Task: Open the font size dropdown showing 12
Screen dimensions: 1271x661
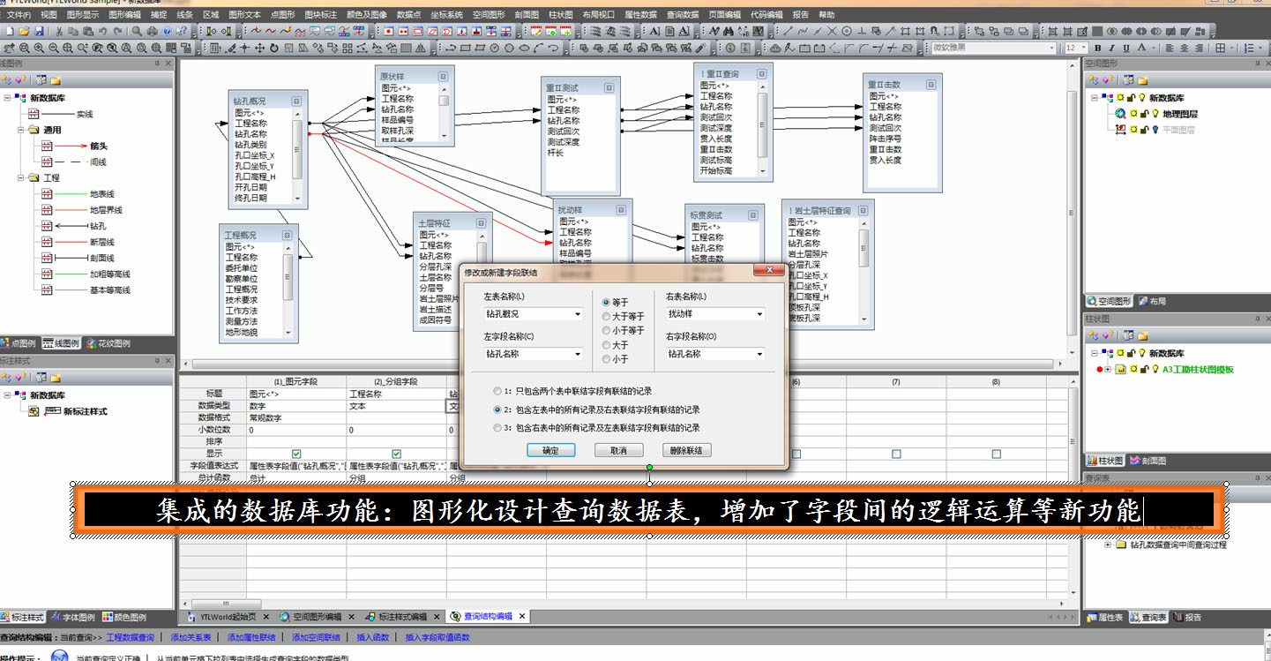Action: [1076, 48]
